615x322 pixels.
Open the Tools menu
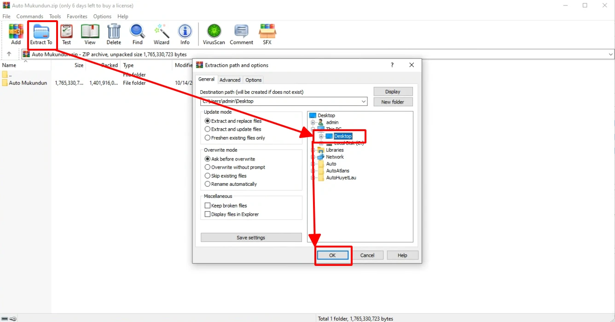pyautogui.click(x=55, y=16)
